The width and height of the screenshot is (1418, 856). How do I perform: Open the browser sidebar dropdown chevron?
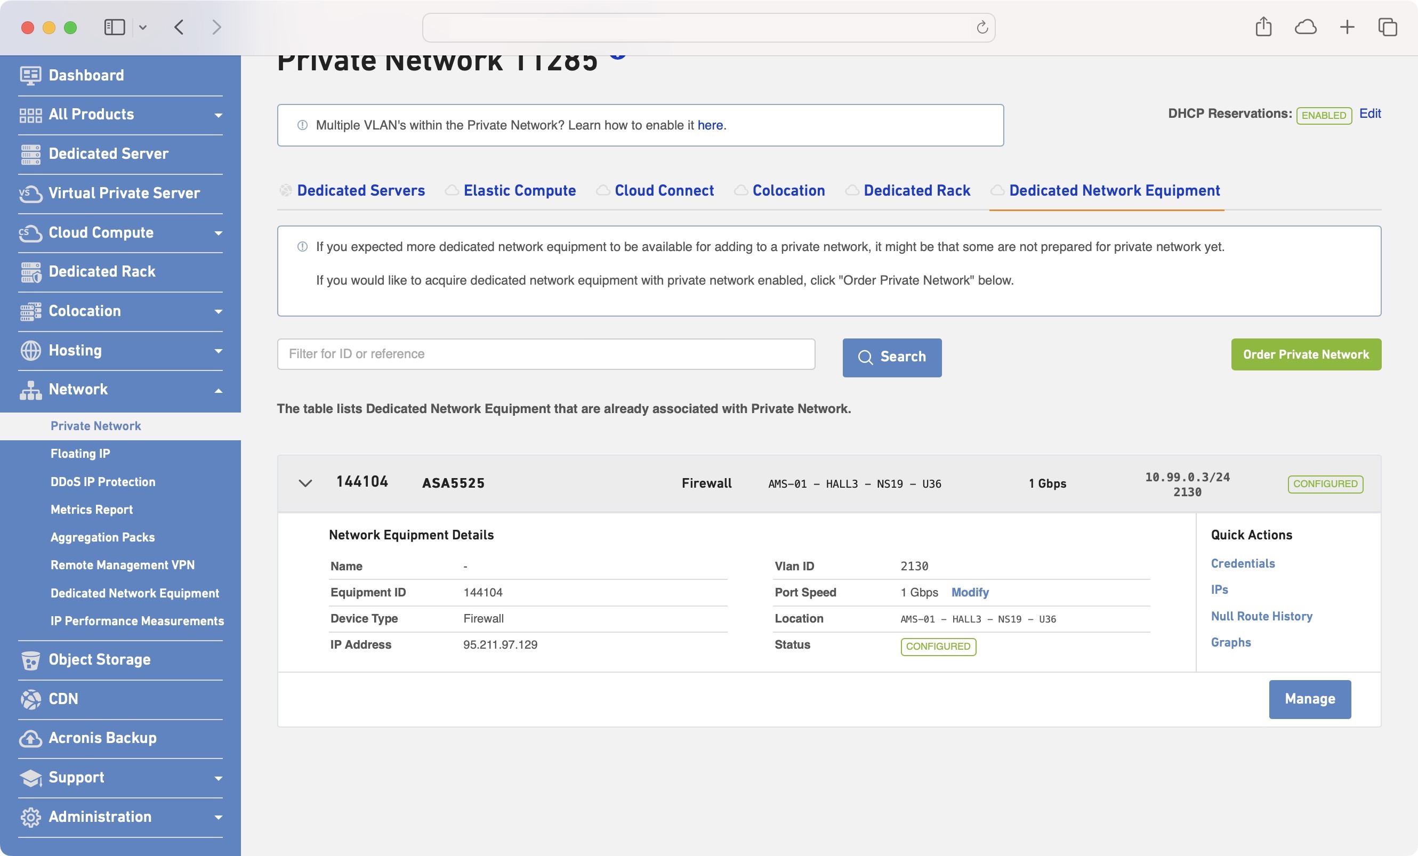[143, 27]
